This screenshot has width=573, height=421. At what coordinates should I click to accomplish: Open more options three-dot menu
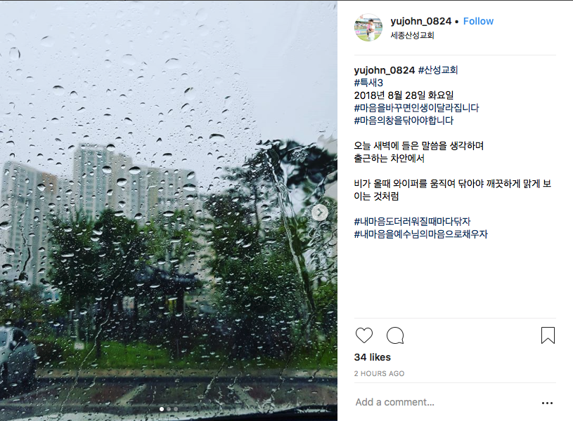tap(547, 403)
